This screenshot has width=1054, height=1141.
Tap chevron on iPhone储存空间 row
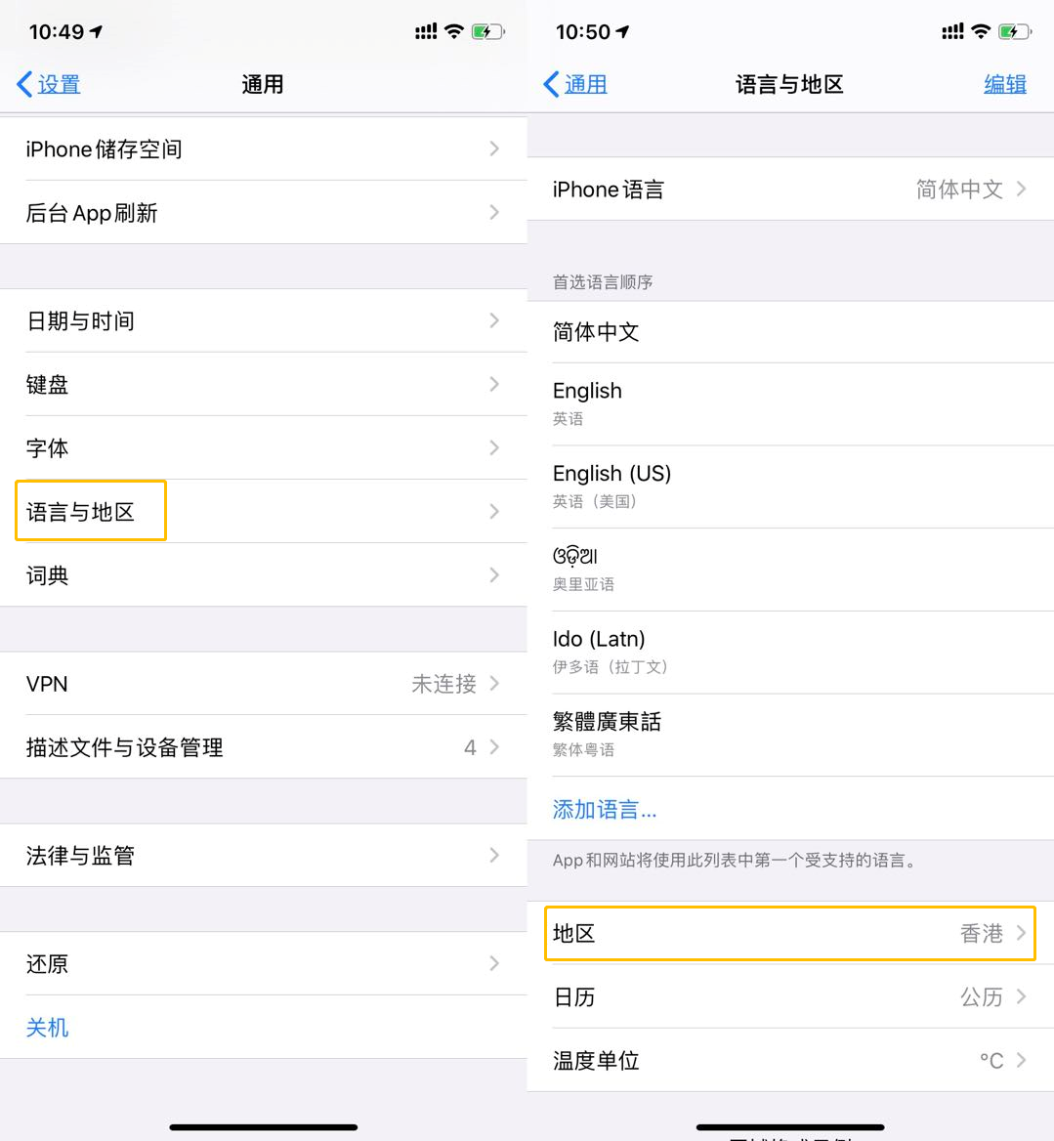[x=494, y=149]
